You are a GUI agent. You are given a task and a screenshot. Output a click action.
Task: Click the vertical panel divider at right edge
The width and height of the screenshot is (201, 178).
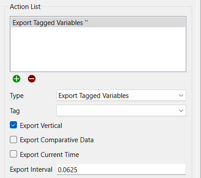point(197,89)
